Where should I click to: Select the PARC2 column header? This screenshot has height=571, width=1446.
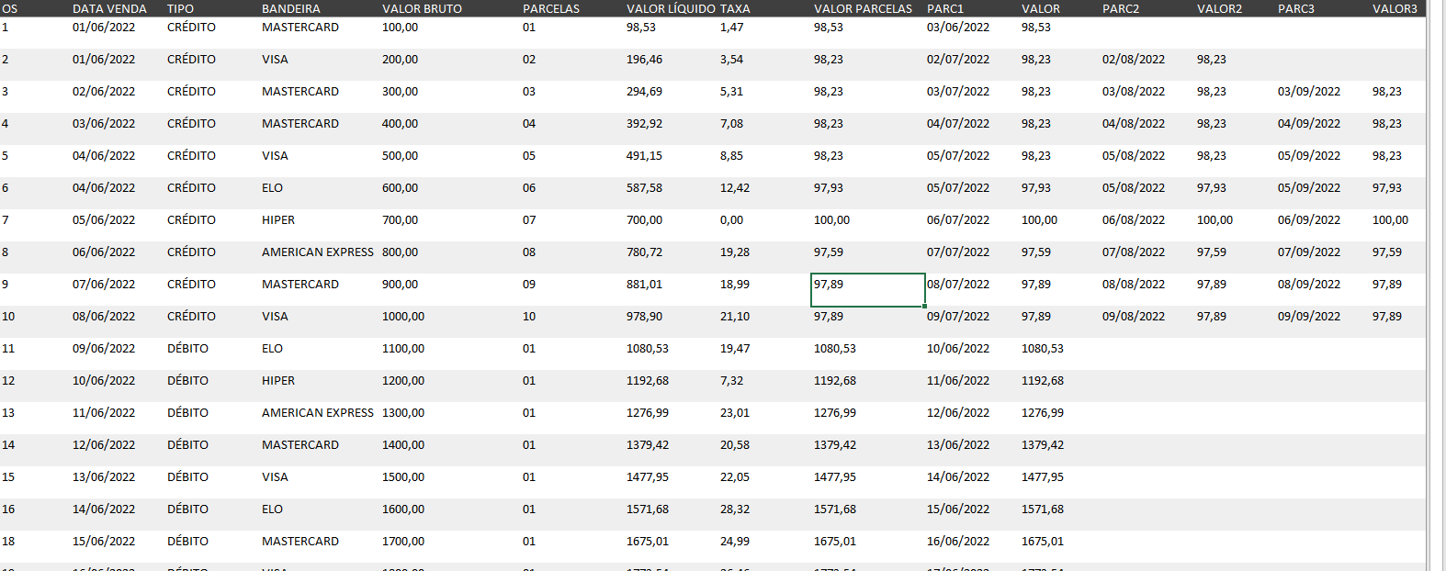pyautogui.click(x=1121, y=8)
